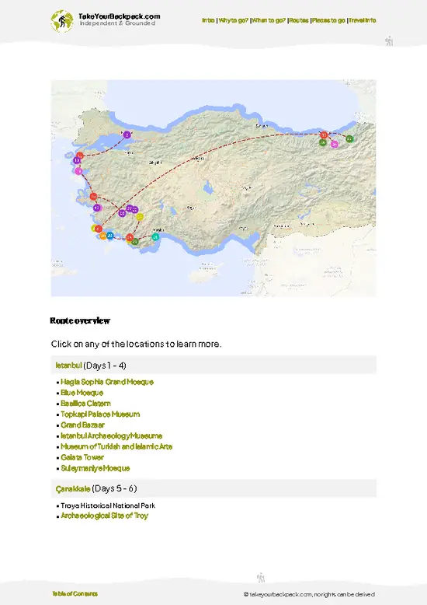Click the purple map marker at Istanbul
Viewport: 427px width, 605px height.
point(127,135)
